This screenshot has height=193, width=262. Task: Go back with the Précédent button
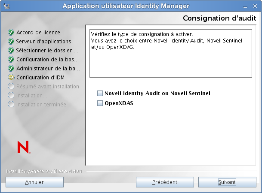coord(165,182)
